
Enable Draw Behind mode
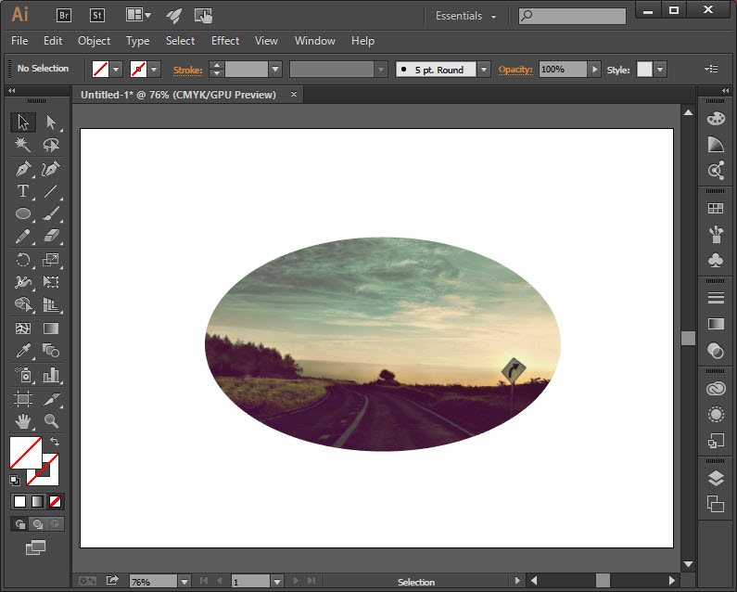point(37,524)
